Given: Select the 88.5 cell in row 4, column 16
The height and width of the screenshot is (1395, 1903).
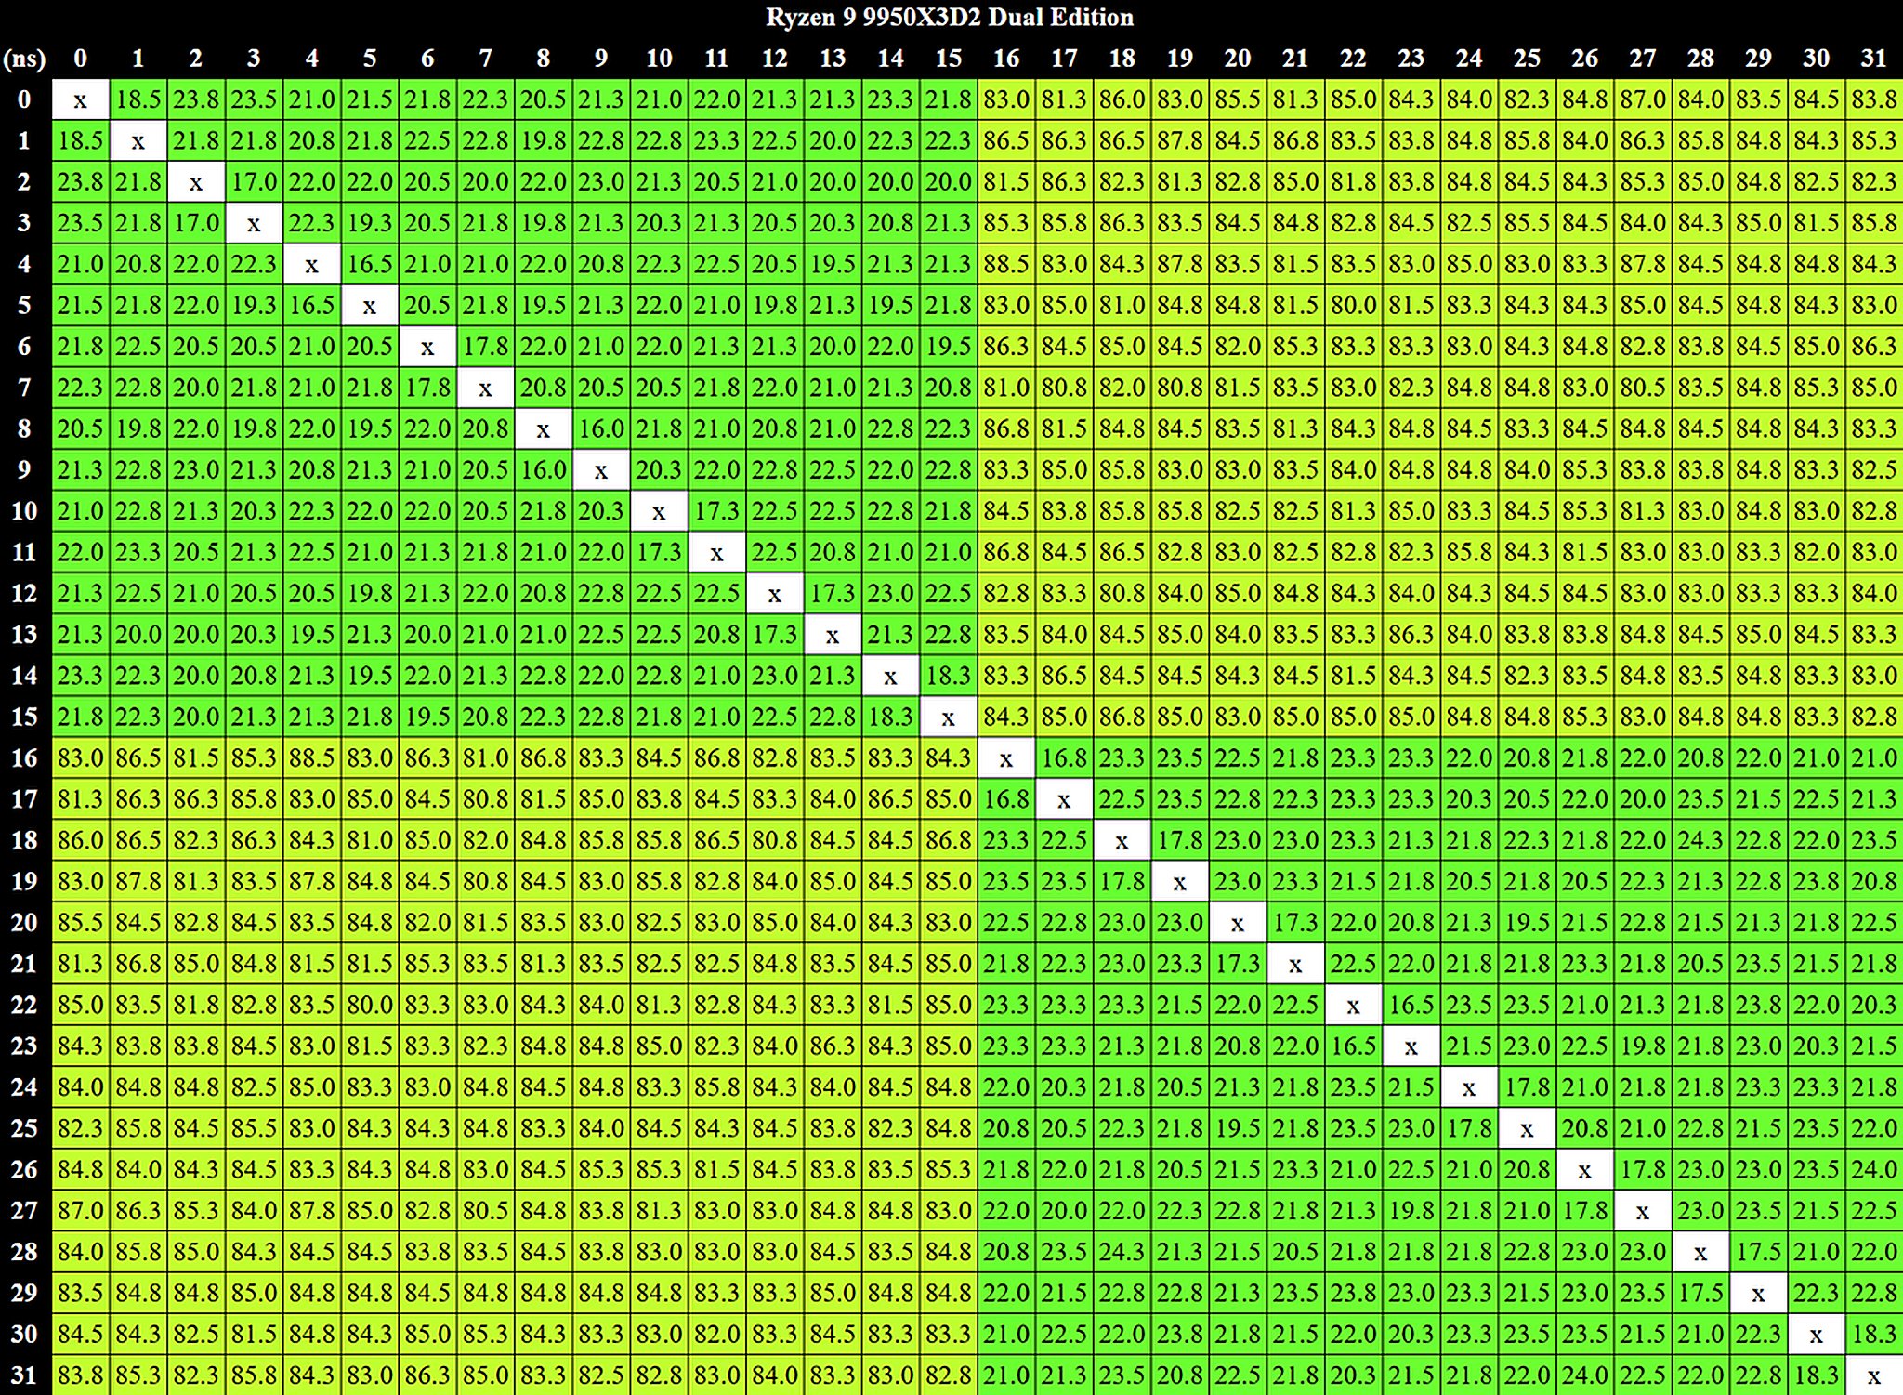Looking at the screenshot, I should (x=1006, y=264).
